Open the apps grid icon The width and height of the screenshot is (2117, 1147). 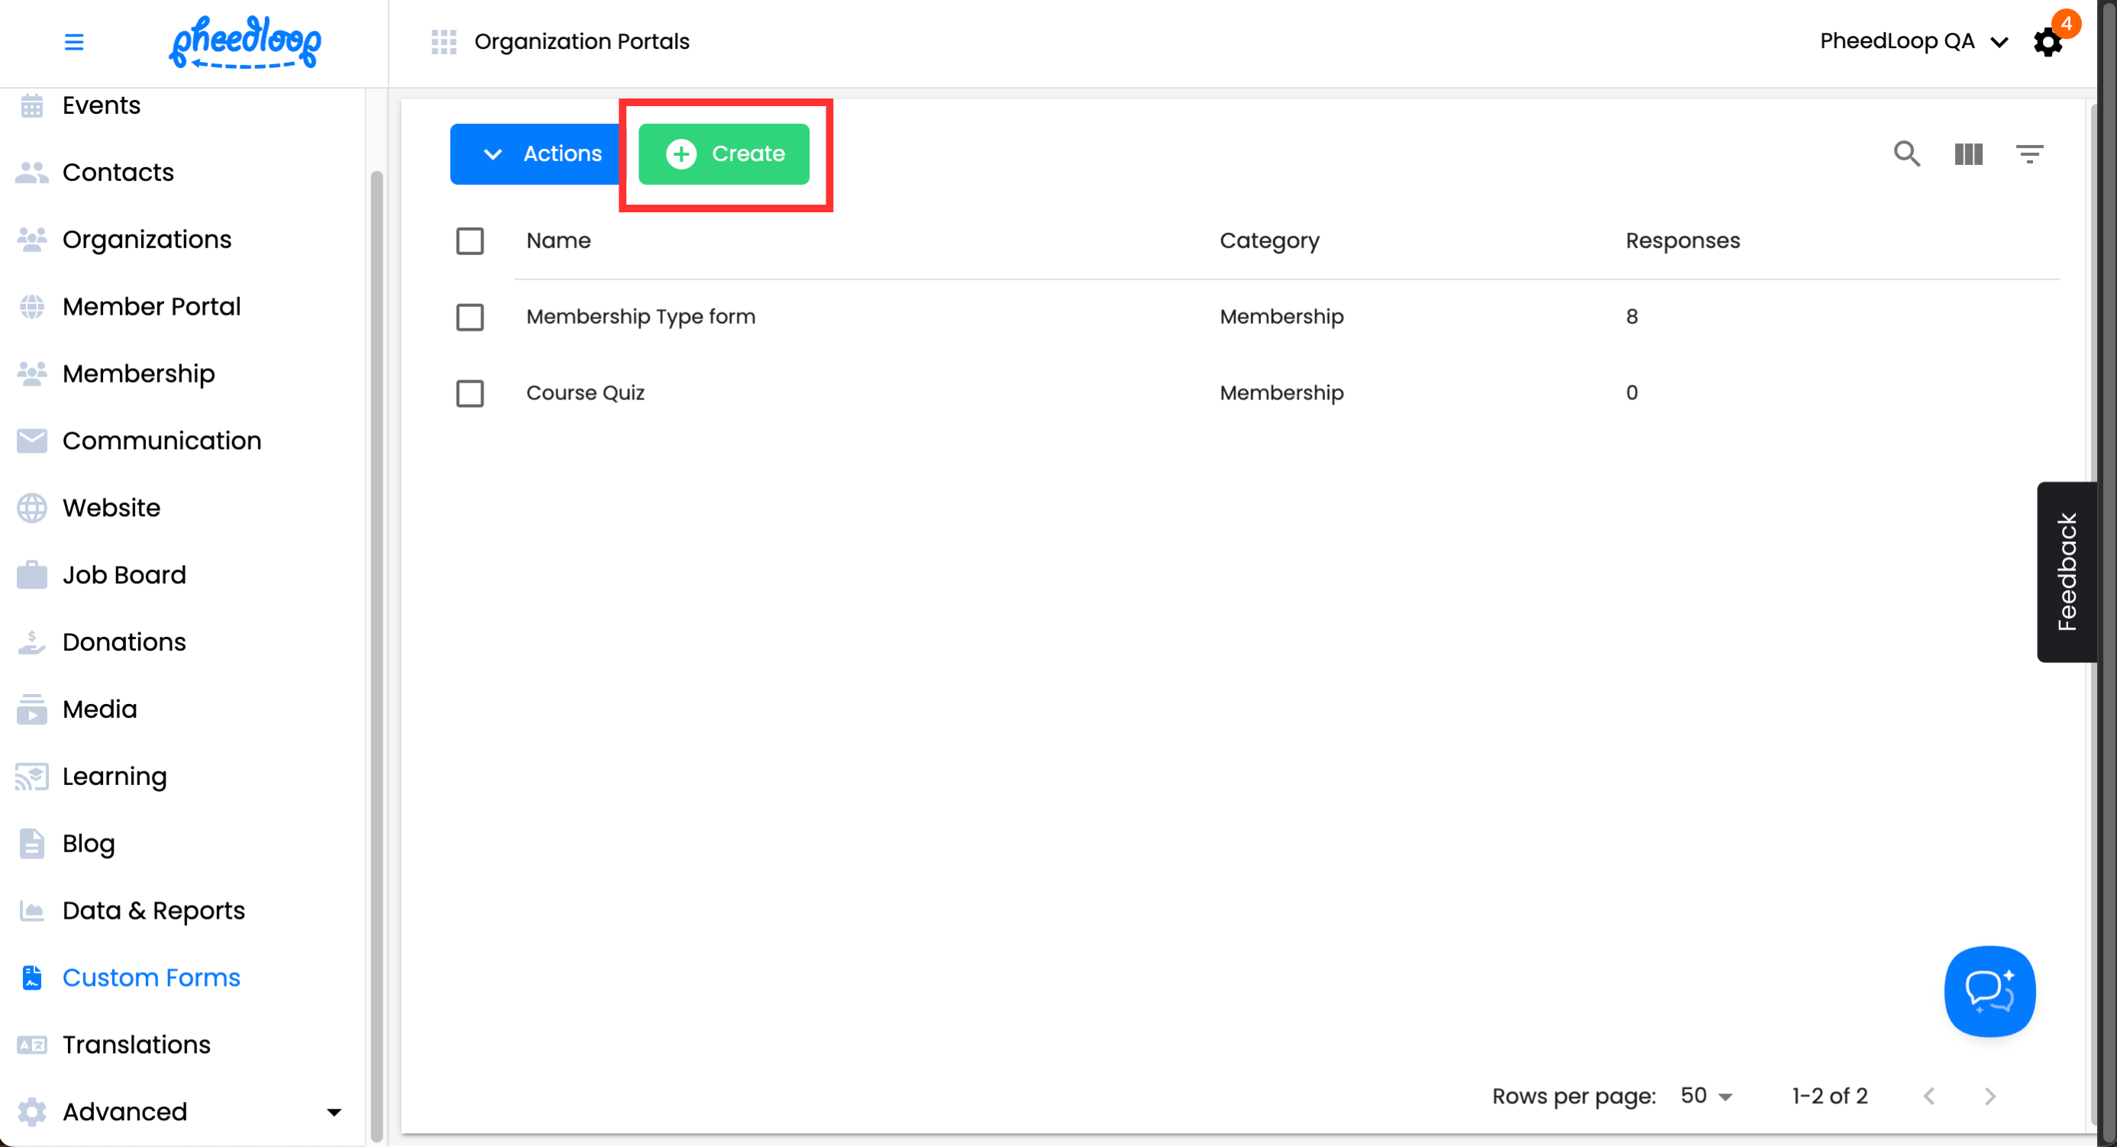click(x=444, y=42)
